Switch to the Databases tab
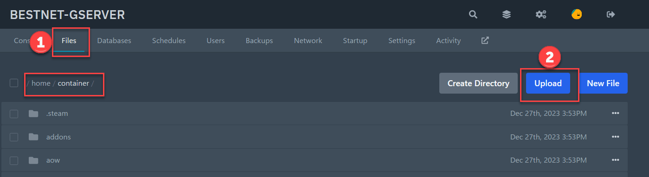Viewport: 649px width, 177px height. click(114, 40)
